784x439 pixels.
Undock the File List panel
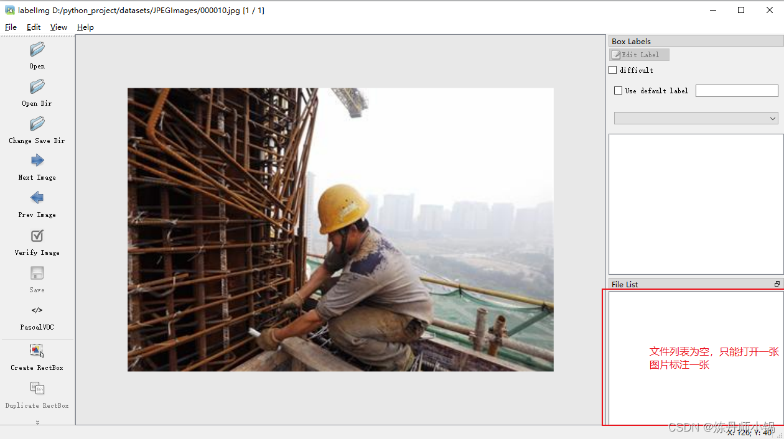pyautogui.click(x=777, y=284)
